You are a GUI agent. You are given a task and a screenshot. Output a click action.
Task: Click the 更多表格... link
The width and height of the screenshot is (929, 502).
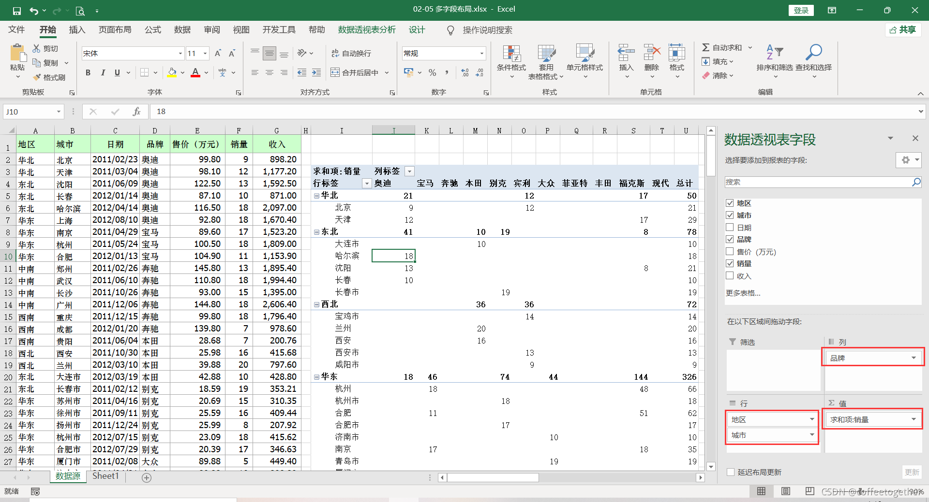pyautogui.click(x=743, y=293)
